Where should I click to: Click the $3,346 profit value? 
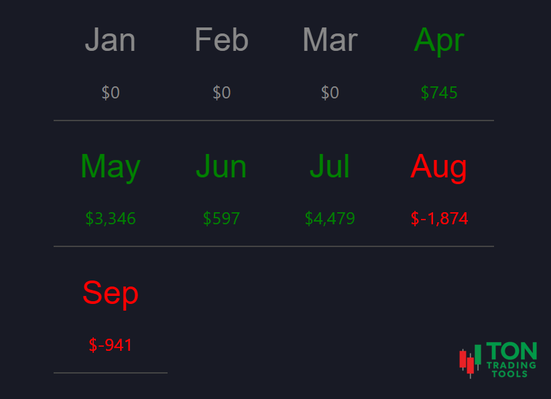[111, 219]
